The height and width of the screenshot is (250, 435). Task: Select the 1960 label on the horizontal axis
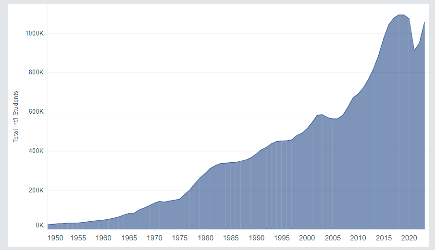pos(104,238)
